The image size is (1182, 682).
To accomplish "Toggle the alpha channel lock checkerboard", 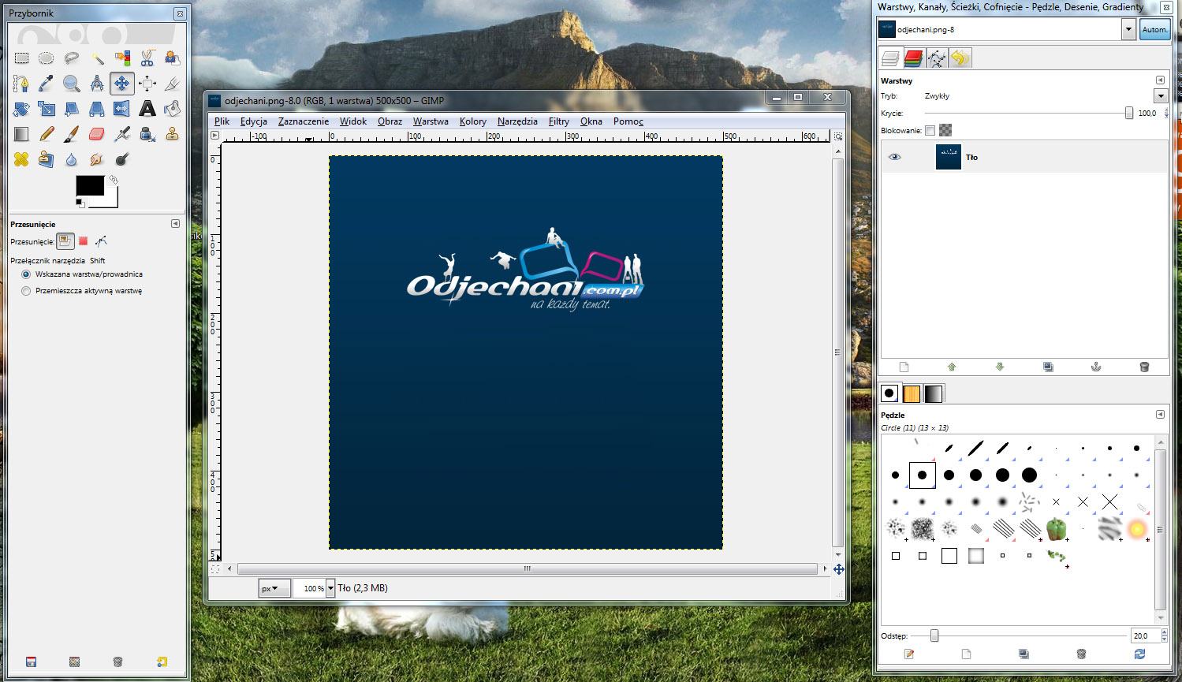I will (945, 130).
